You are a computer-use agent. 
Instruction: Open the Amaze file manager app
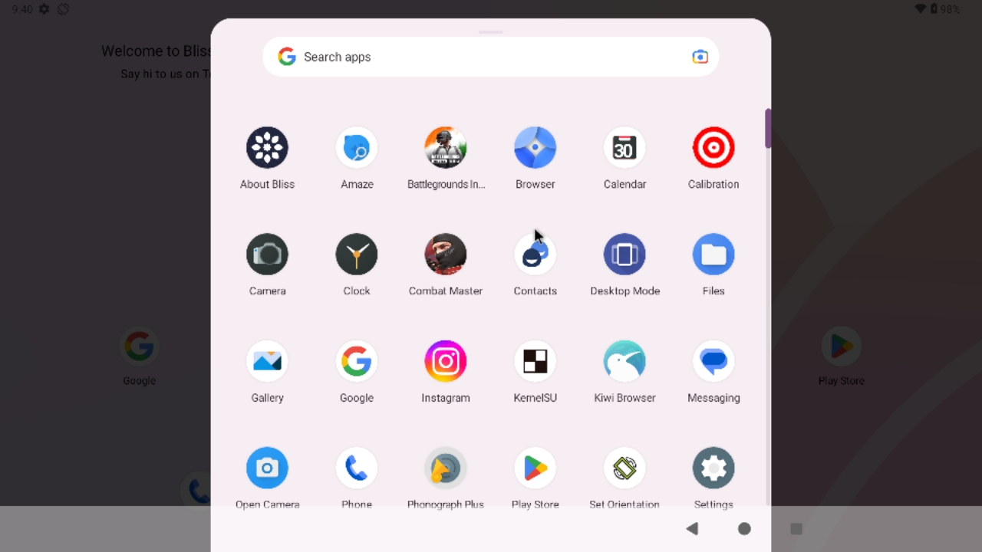[356, 147]
